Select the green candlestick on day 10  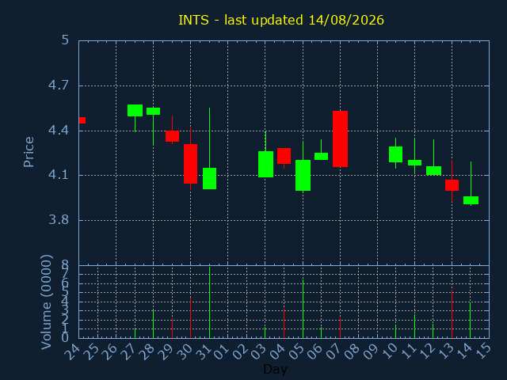(395, 154)
